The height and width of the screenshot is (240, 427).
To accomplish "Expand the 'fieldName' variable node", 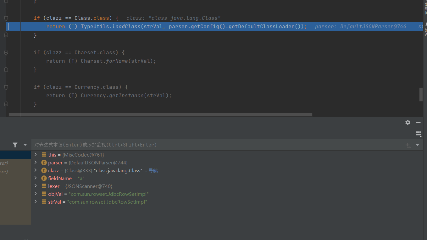I will click(x=36, y=178).
